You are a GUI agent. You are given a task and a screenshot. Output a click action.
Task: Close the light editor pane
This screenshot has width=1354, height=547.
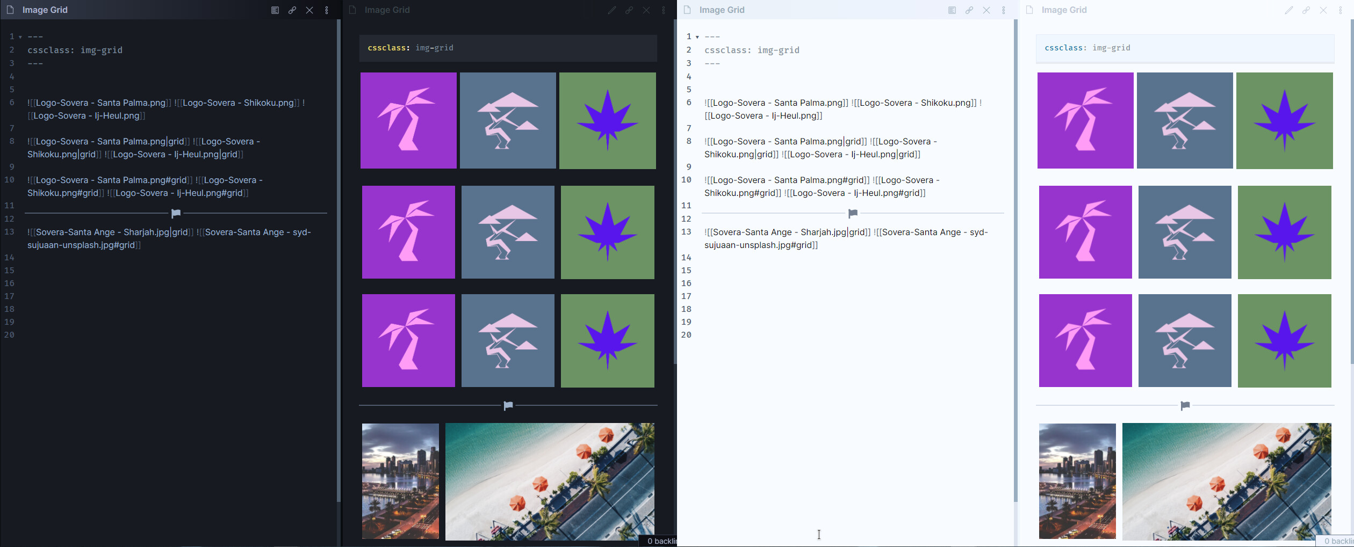coord(986,10)
